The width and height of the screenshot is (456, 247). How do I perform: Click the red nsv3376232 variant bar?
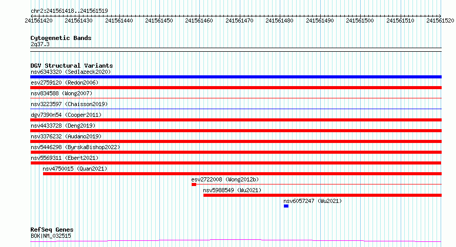click(236, 141)
